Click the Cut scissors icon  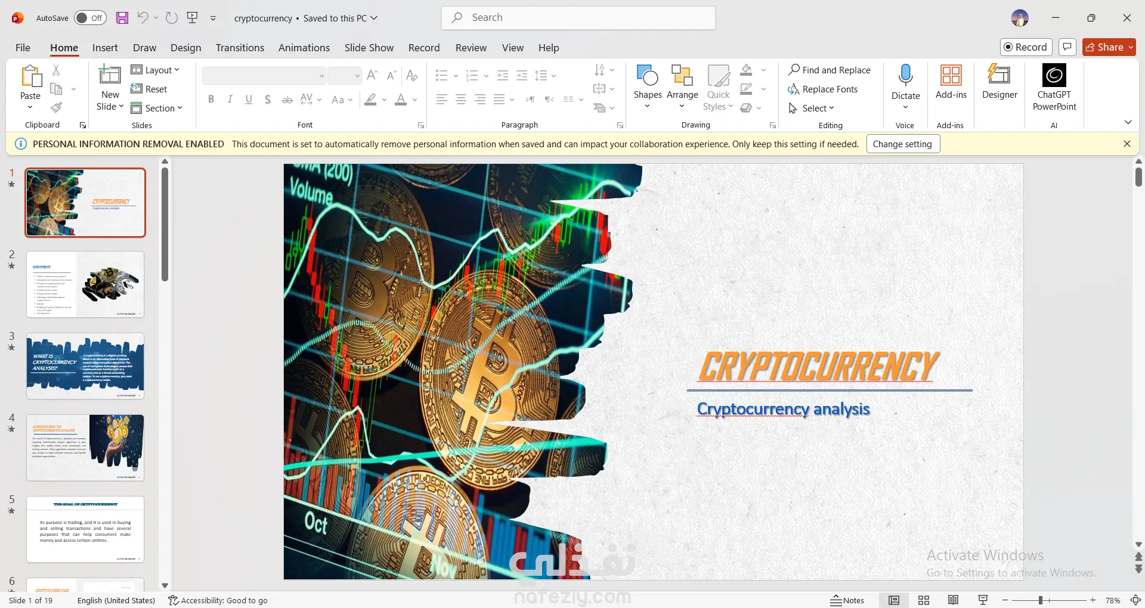56,70
